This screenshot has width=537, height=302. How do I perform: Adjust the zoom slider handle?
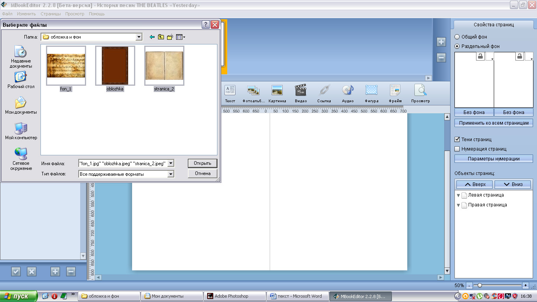point(480,285)
